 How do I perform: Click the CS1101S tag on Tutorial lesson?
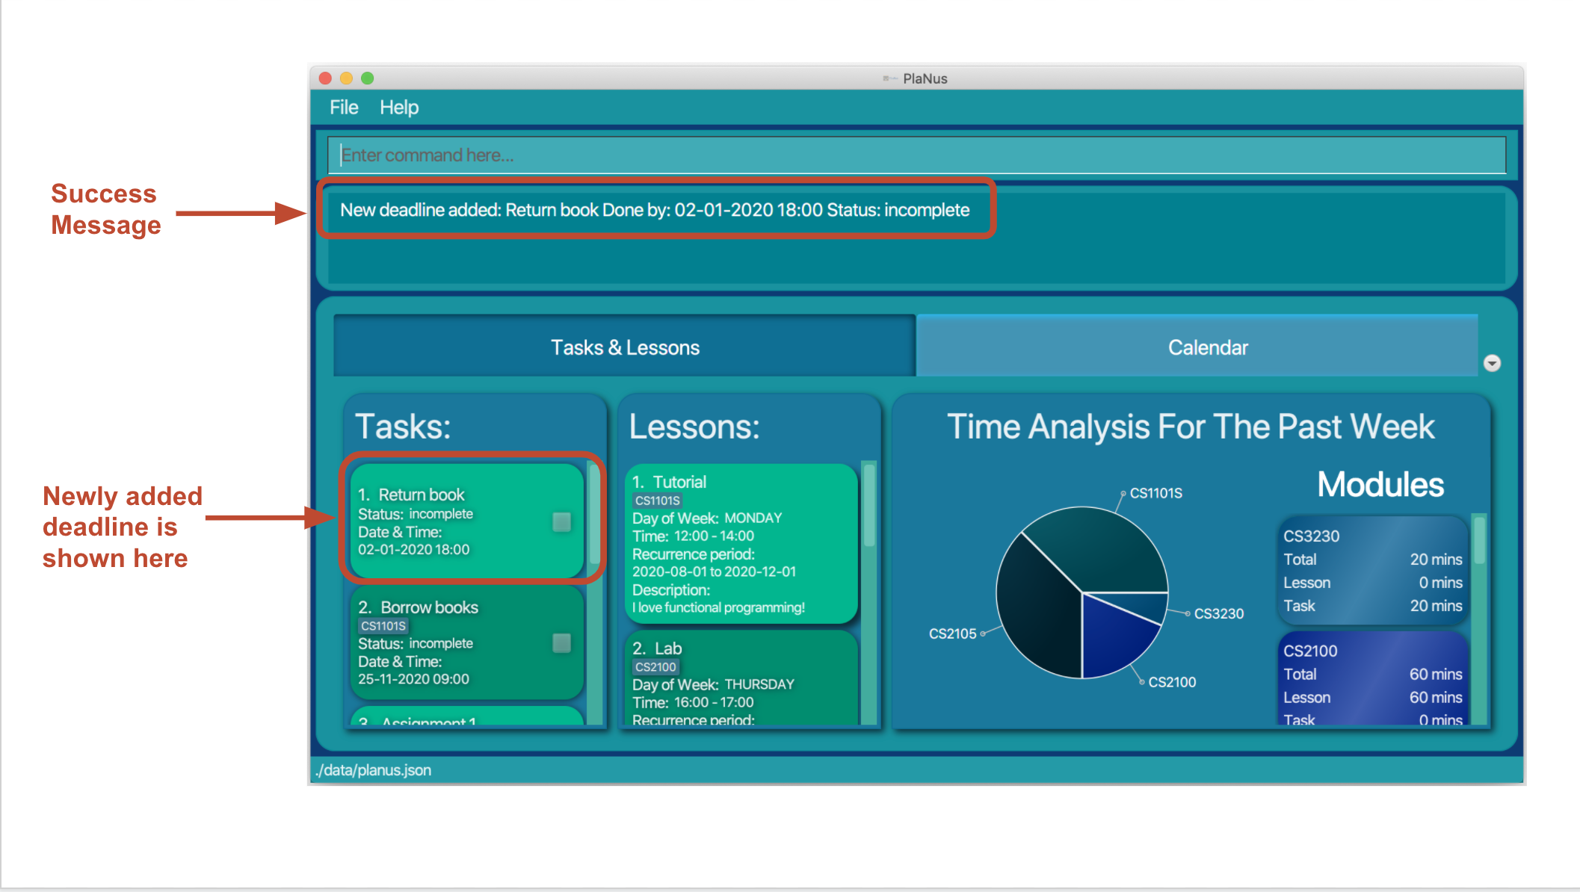pos(657,501)
